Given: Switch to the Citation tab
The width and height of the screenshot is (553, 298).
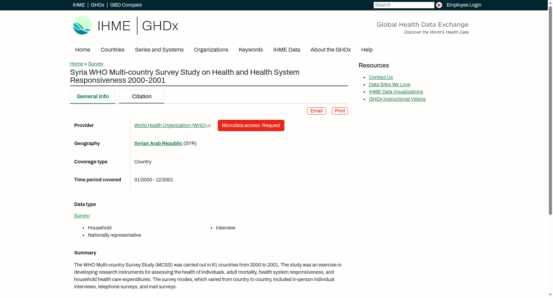Looking at the screenshot, I should 142,97.
